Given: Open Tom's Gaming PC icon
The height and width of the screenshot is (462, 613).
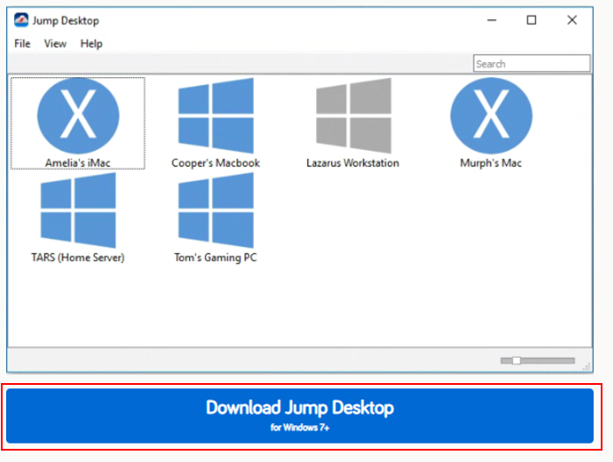Looking at the screenshot, I should pyautogui.click(x=215, y=210).
